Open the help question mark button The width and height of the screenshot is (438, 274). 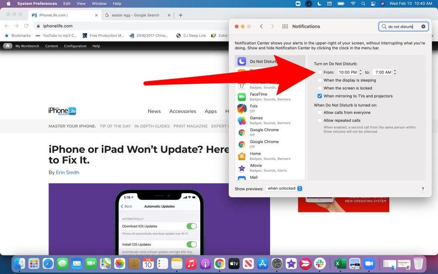pos(422,189)
